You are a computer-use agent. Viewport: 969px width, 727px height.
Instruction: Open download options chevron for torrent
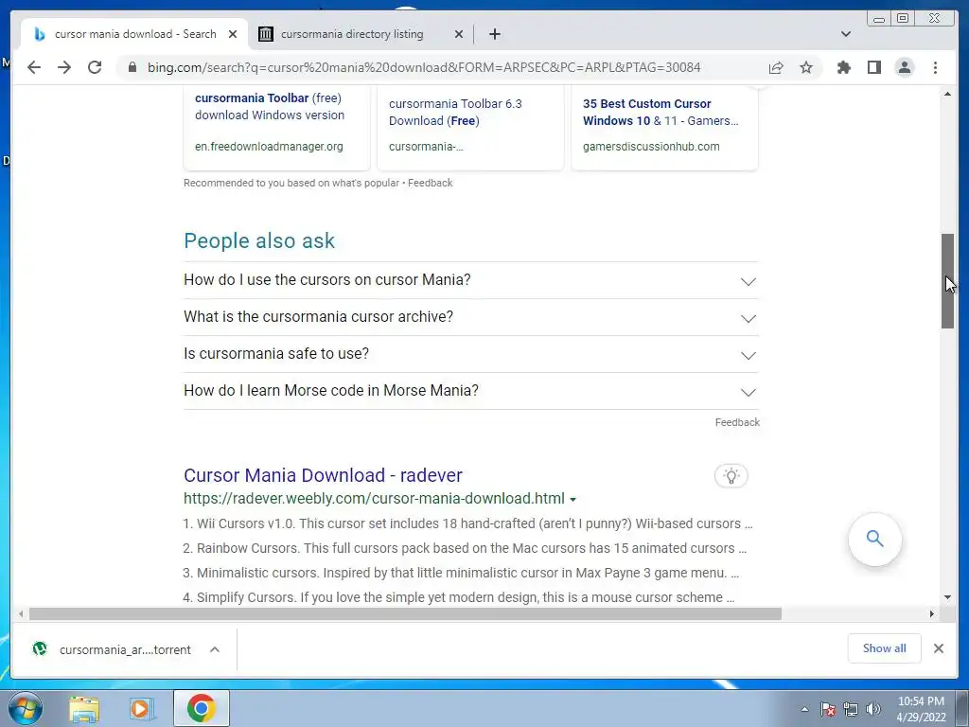pyautogui.click(x=215, y=649)
